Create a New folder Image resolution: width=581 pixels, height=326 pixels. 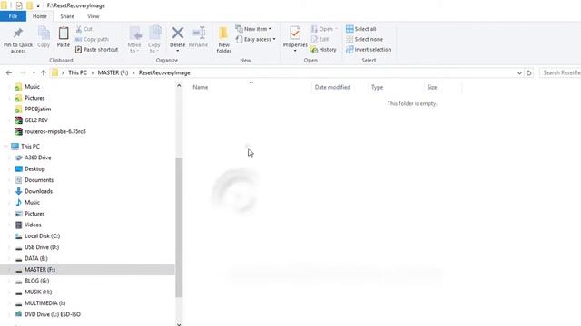[x=223, y=40]
